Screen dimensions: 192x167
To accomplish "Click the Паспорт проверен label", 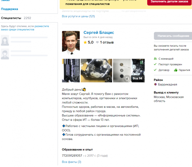I will (x=170, y=64).
